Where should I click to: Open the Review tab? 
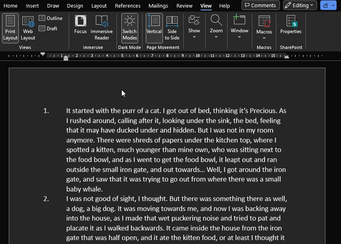(184, 6)
